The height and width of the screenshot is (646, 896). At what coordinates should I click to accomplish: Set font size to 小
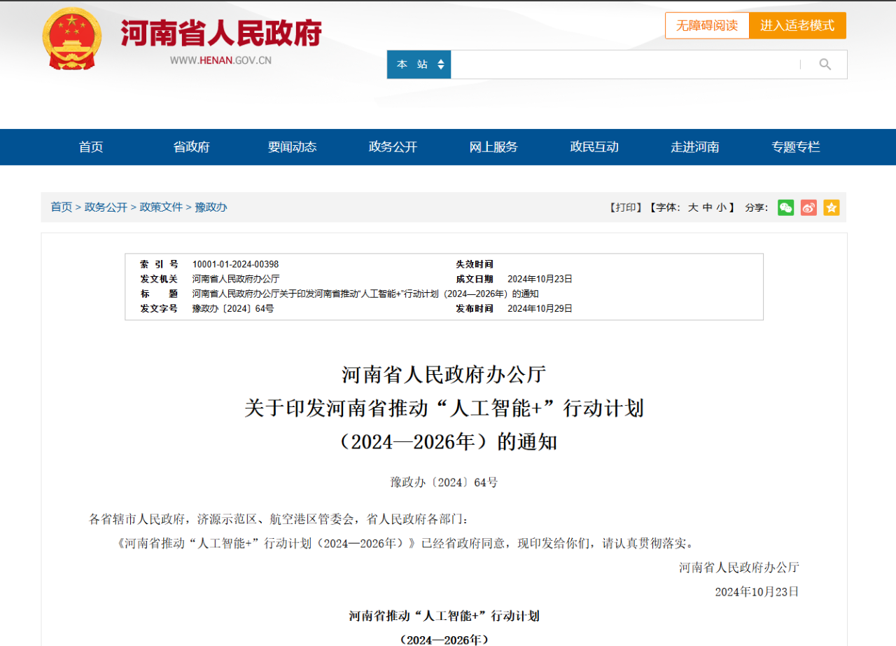(x=721, y=207)
